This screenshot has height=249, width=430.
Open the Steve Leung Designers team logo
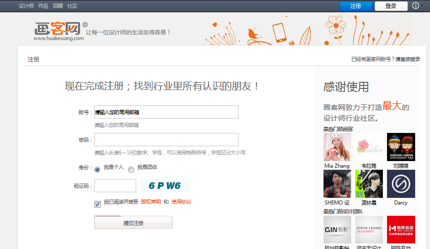[369, 230]
